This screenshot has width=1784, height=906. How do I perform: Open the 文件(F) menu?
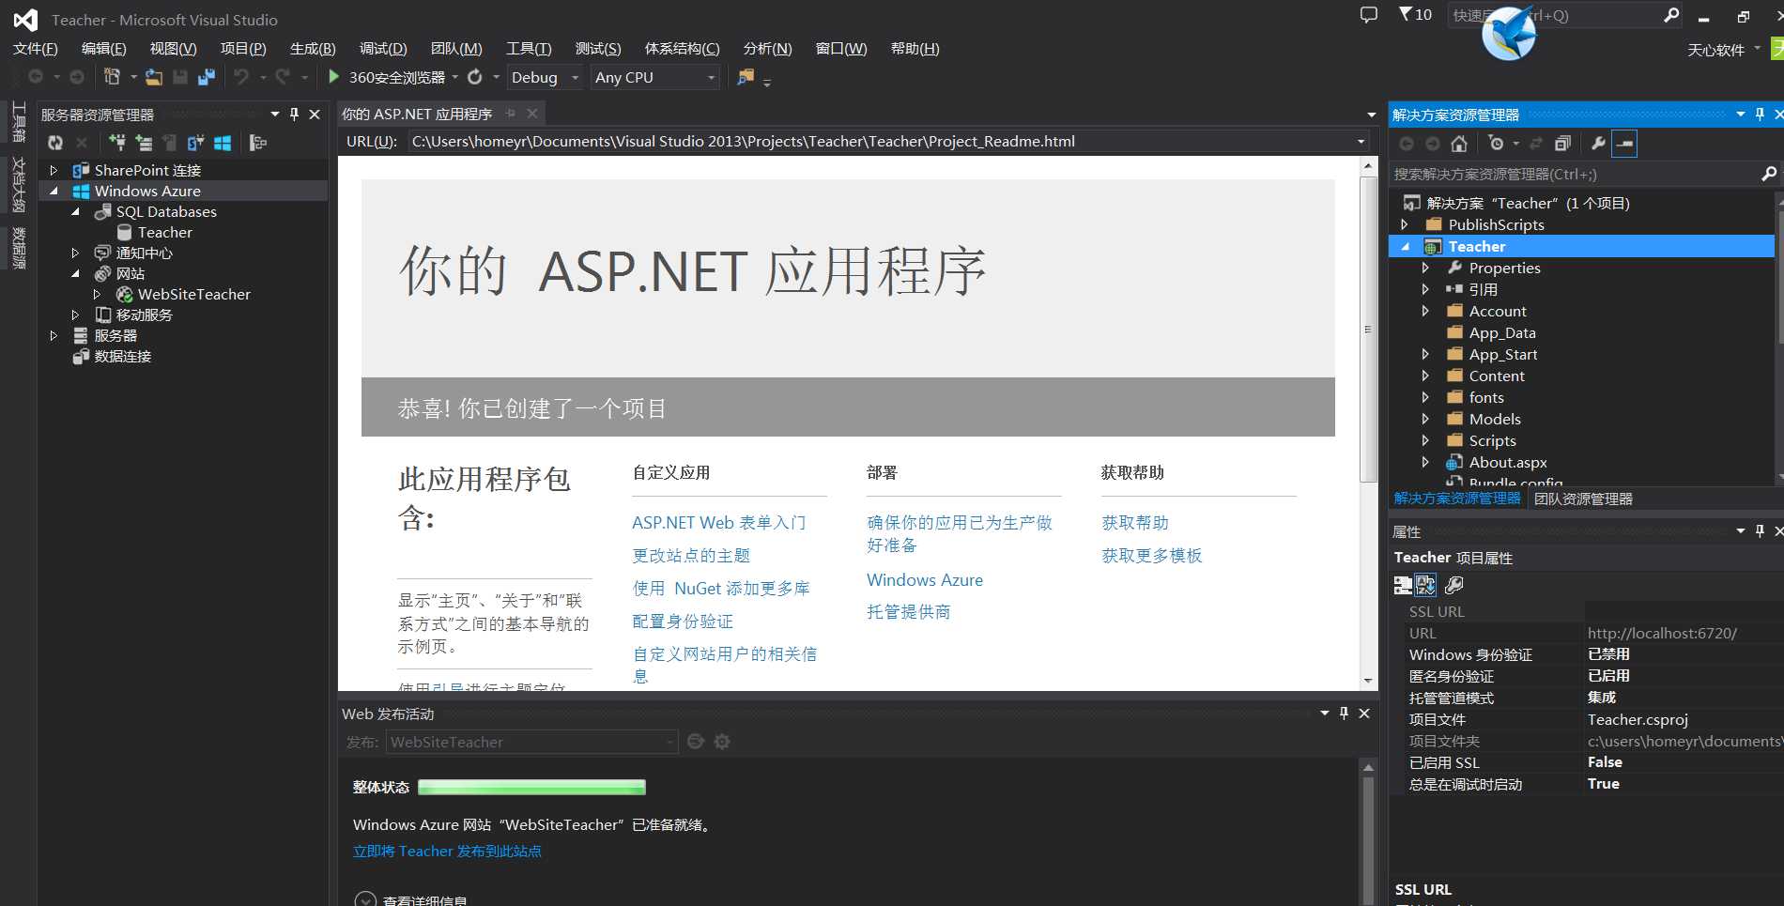coord(35,49)
